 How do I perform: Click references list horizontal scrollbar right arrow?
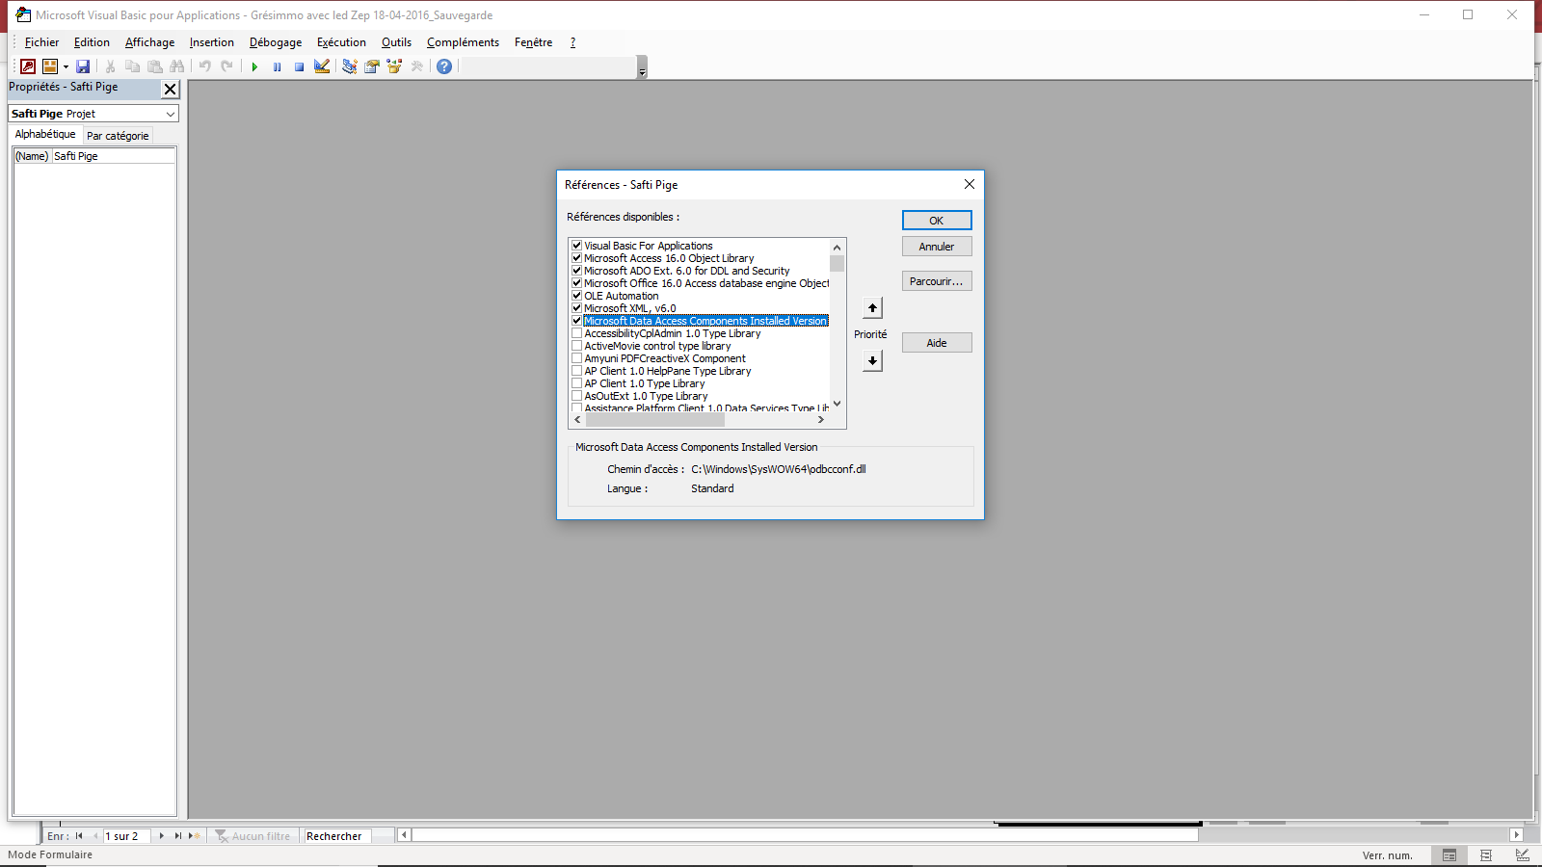[820, 420]
